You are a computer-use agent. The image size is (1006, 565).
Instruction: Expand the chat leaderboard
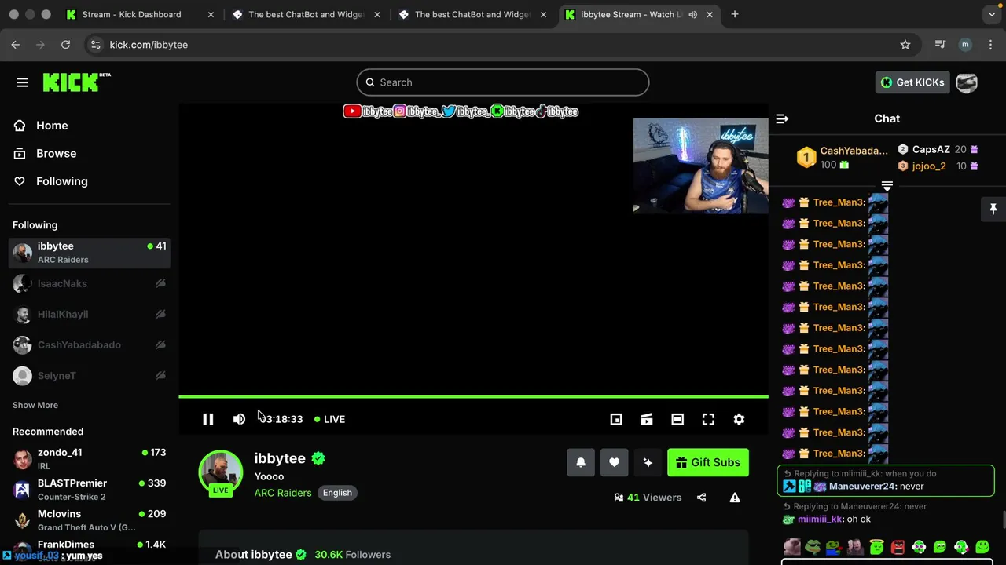coord(887,186)
